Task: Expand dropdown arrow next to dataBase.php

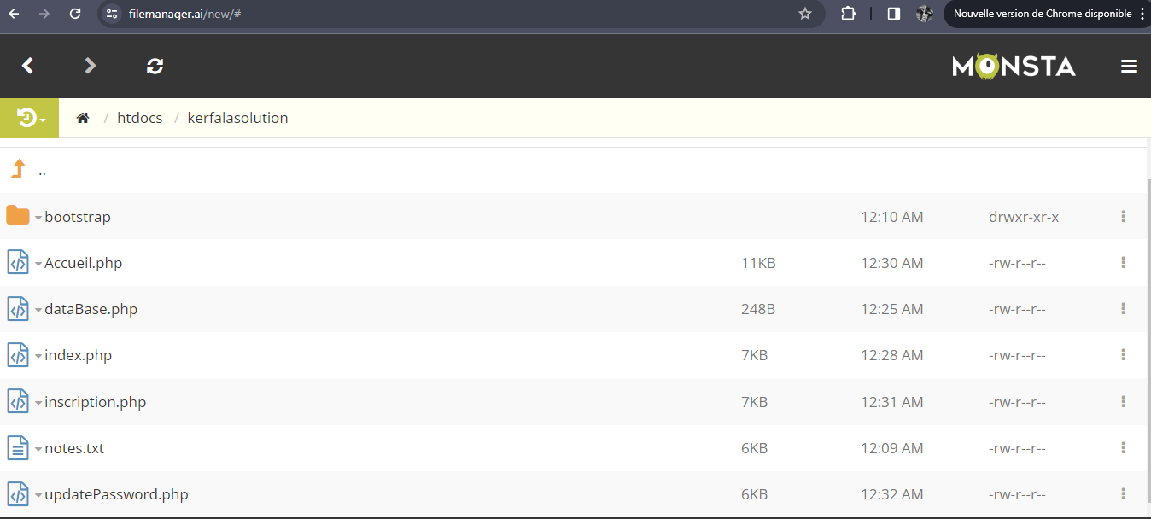Action: [x=38, y=310]
